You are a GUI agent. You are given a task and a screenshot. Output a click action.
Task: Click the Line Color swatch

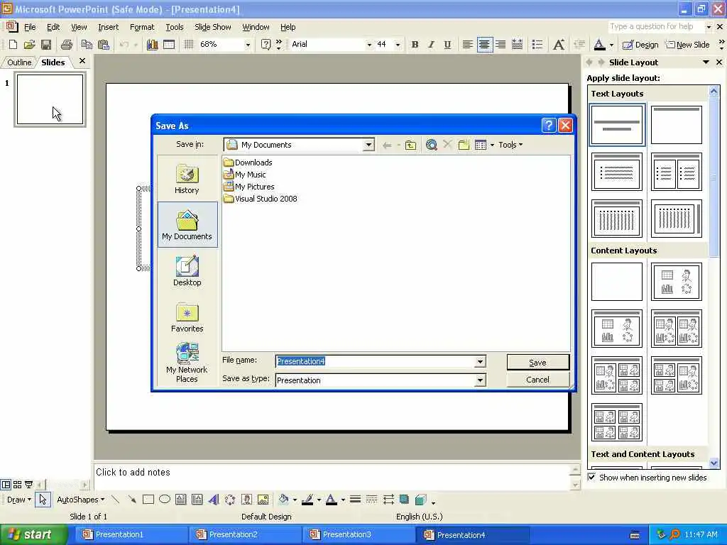(x=307, y=500)
